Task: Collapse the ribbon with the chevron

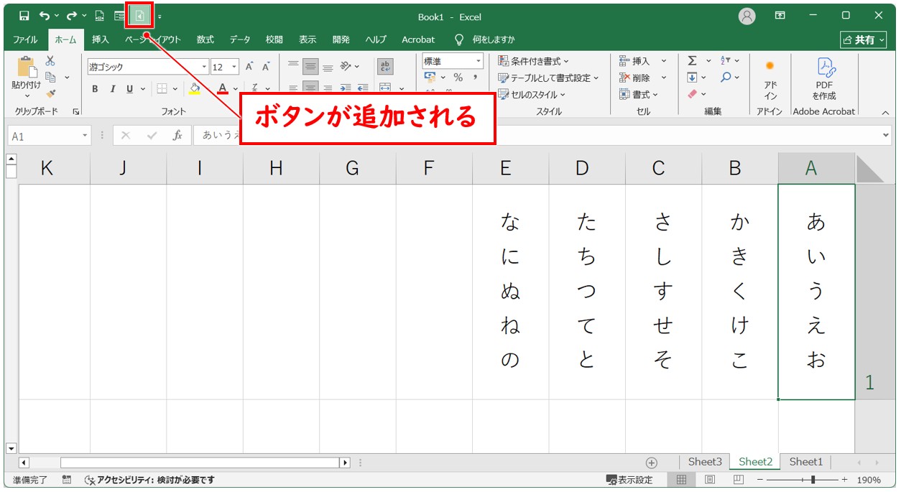Action: [885, 112]
